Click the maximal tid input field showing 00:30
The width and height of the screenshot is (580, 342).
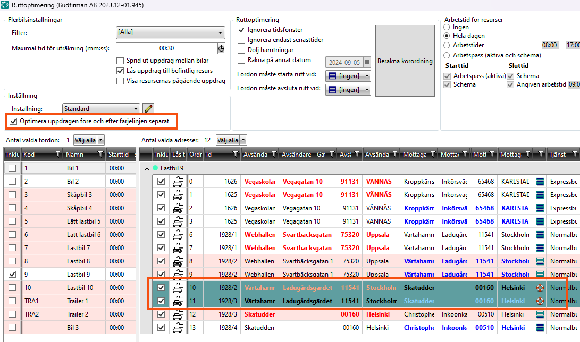166,48
